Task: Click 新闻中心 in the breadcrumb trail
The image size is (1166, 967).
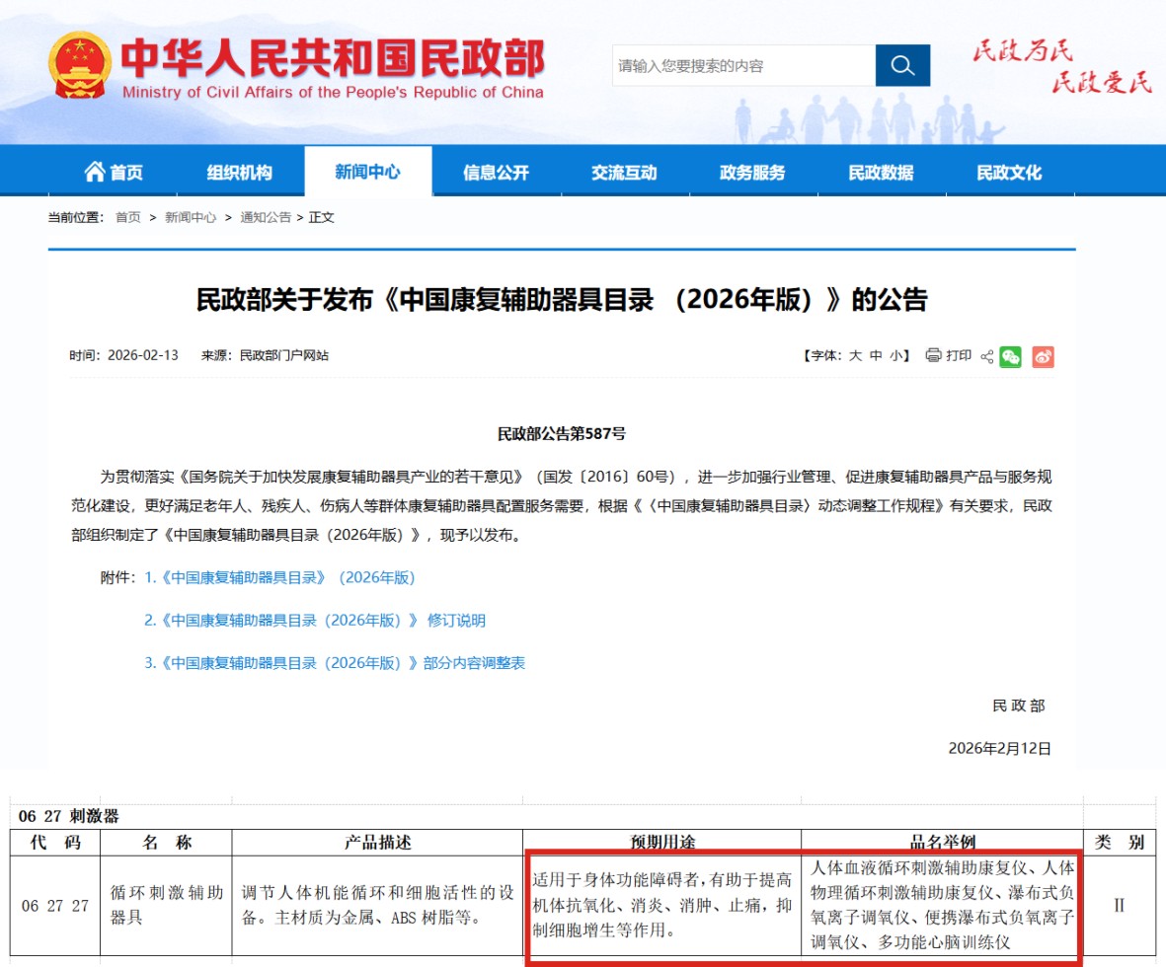Action: click(191, 217)
